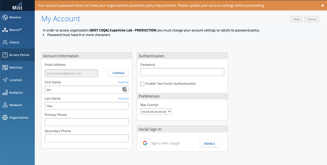Viewport: 327px width, 165px height.
Task: Click the Cancel button
Action: (x=312, y=19)
